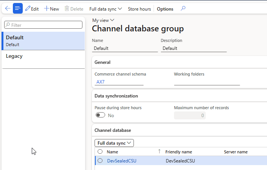267x170 pixels.
Task: Click the Store hours menu item
Action: pos(139,9)
